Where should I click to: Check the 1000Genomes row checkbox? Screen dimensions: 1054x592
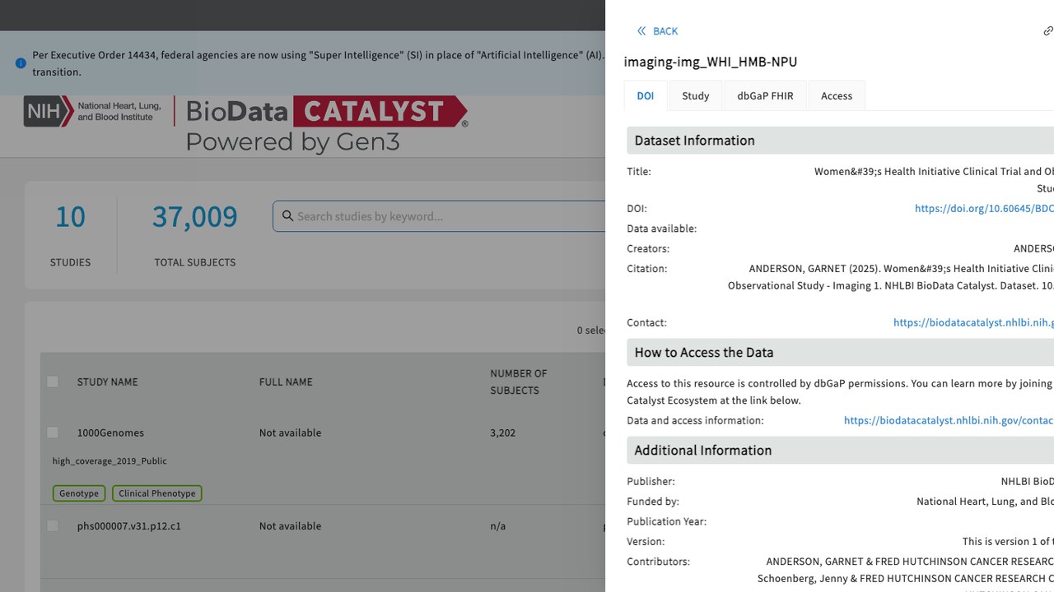(x=53, y=432)
